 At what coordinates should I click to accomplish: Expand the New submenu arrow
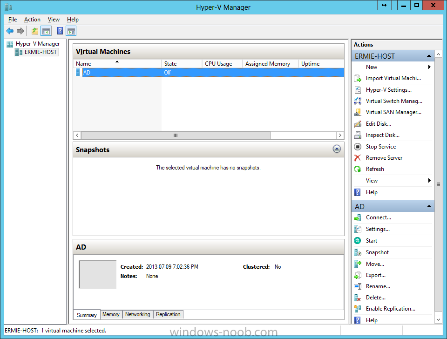point(429,67)
